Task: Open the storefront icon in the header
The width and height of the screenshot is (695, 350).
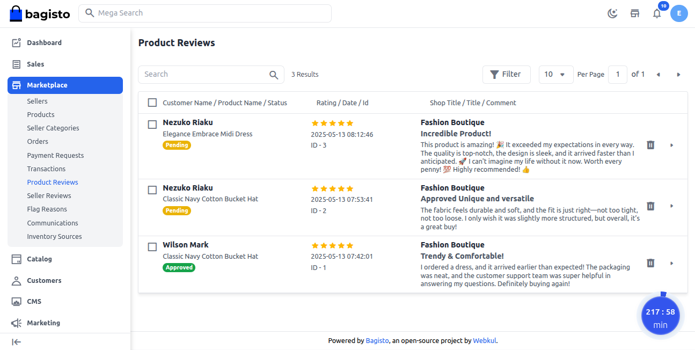Action: (x=634, y=13)
